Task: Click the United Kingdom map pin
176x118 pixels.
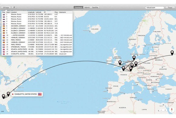Action: pyautogui.click(x=120, y=63)
